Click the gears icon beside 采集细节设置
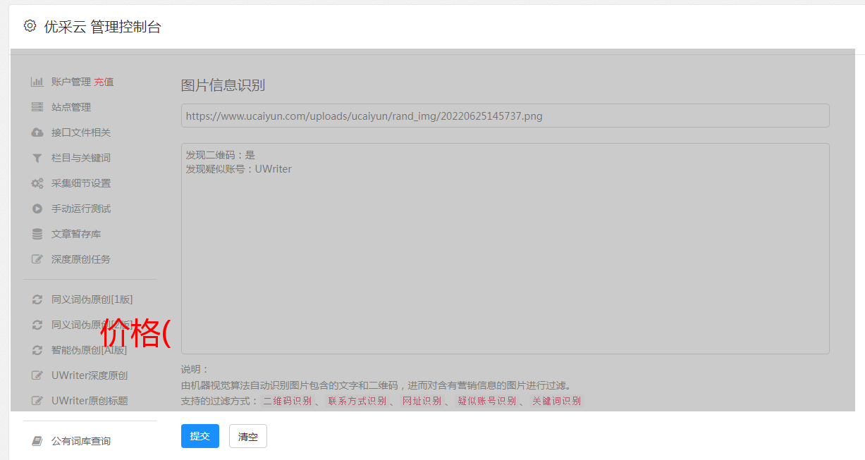This screenshot has width=865, height=460. click(x=37, y=183)
